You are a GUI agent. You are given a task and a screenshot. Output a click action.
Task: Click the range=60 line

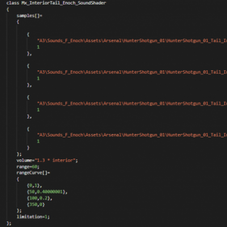coord(28,167)
